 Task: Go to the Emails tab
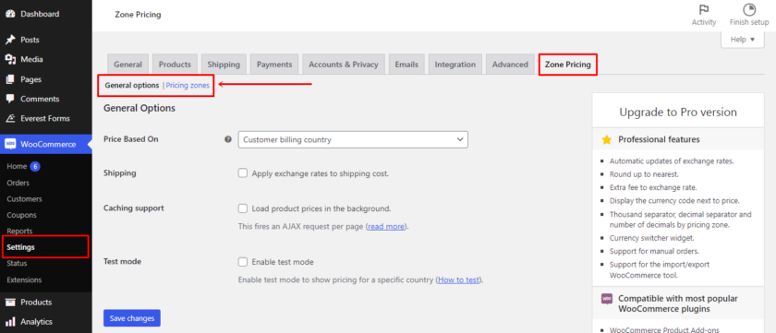[x=406, y=65]
